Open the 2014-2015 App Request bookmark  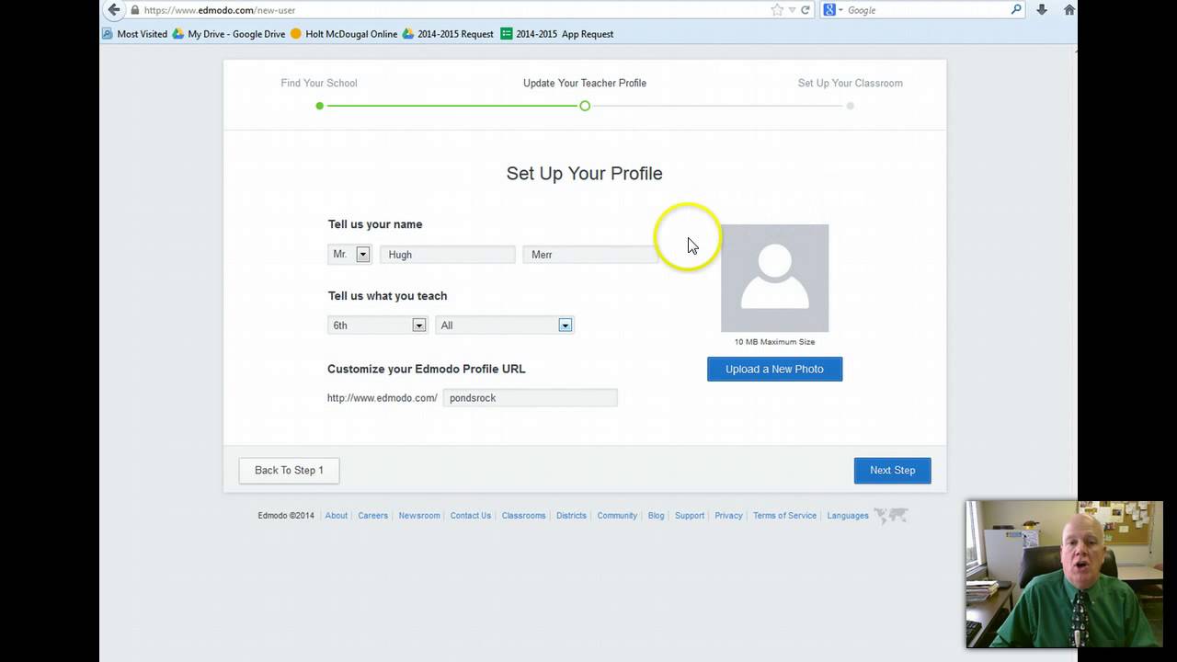pos(557,34)
